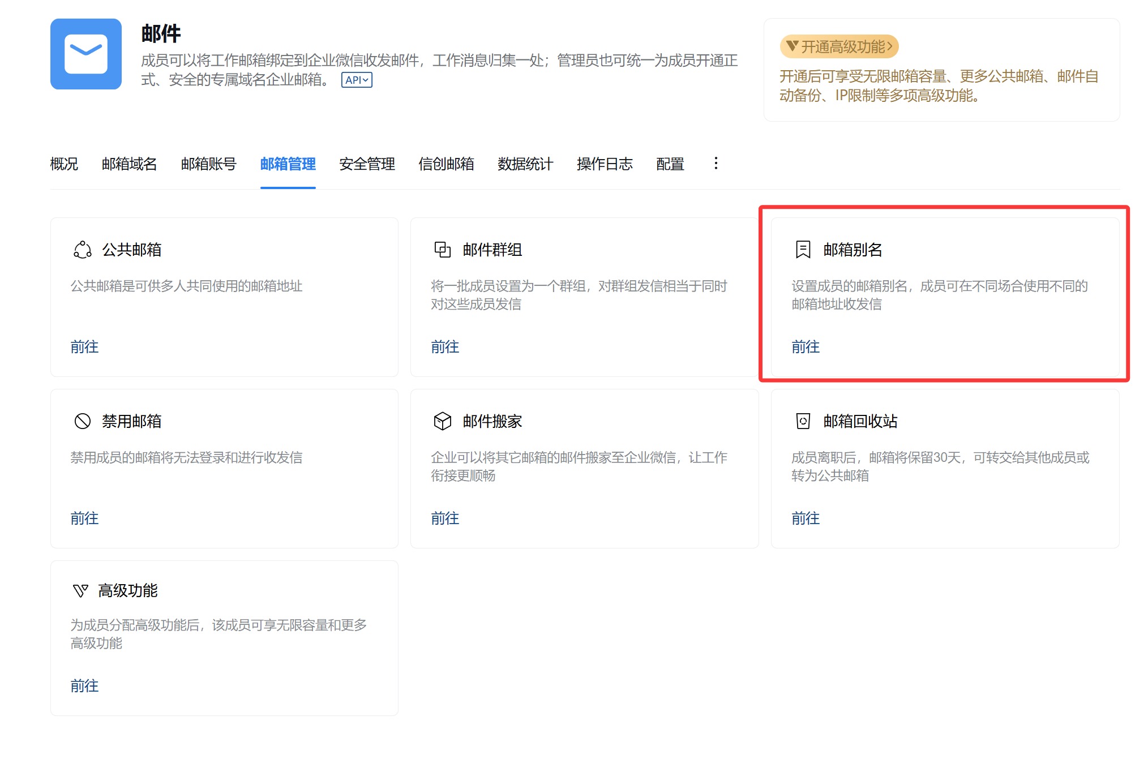Click the 邮件搬家 box icon
This screenshot has height=763, width=1148.
pos(442,421)
